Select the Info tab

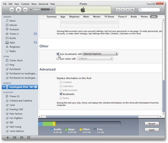coord(154,17)
